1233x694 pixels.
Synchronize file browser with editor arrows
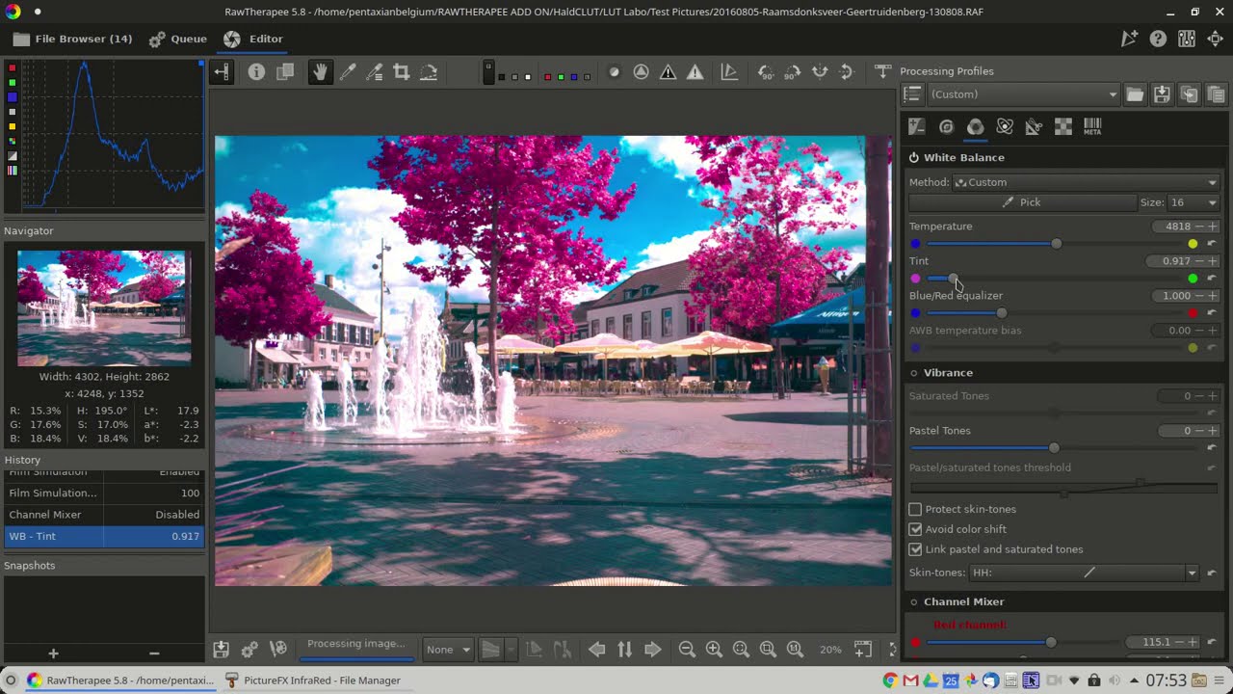click(x=624, y=650)
